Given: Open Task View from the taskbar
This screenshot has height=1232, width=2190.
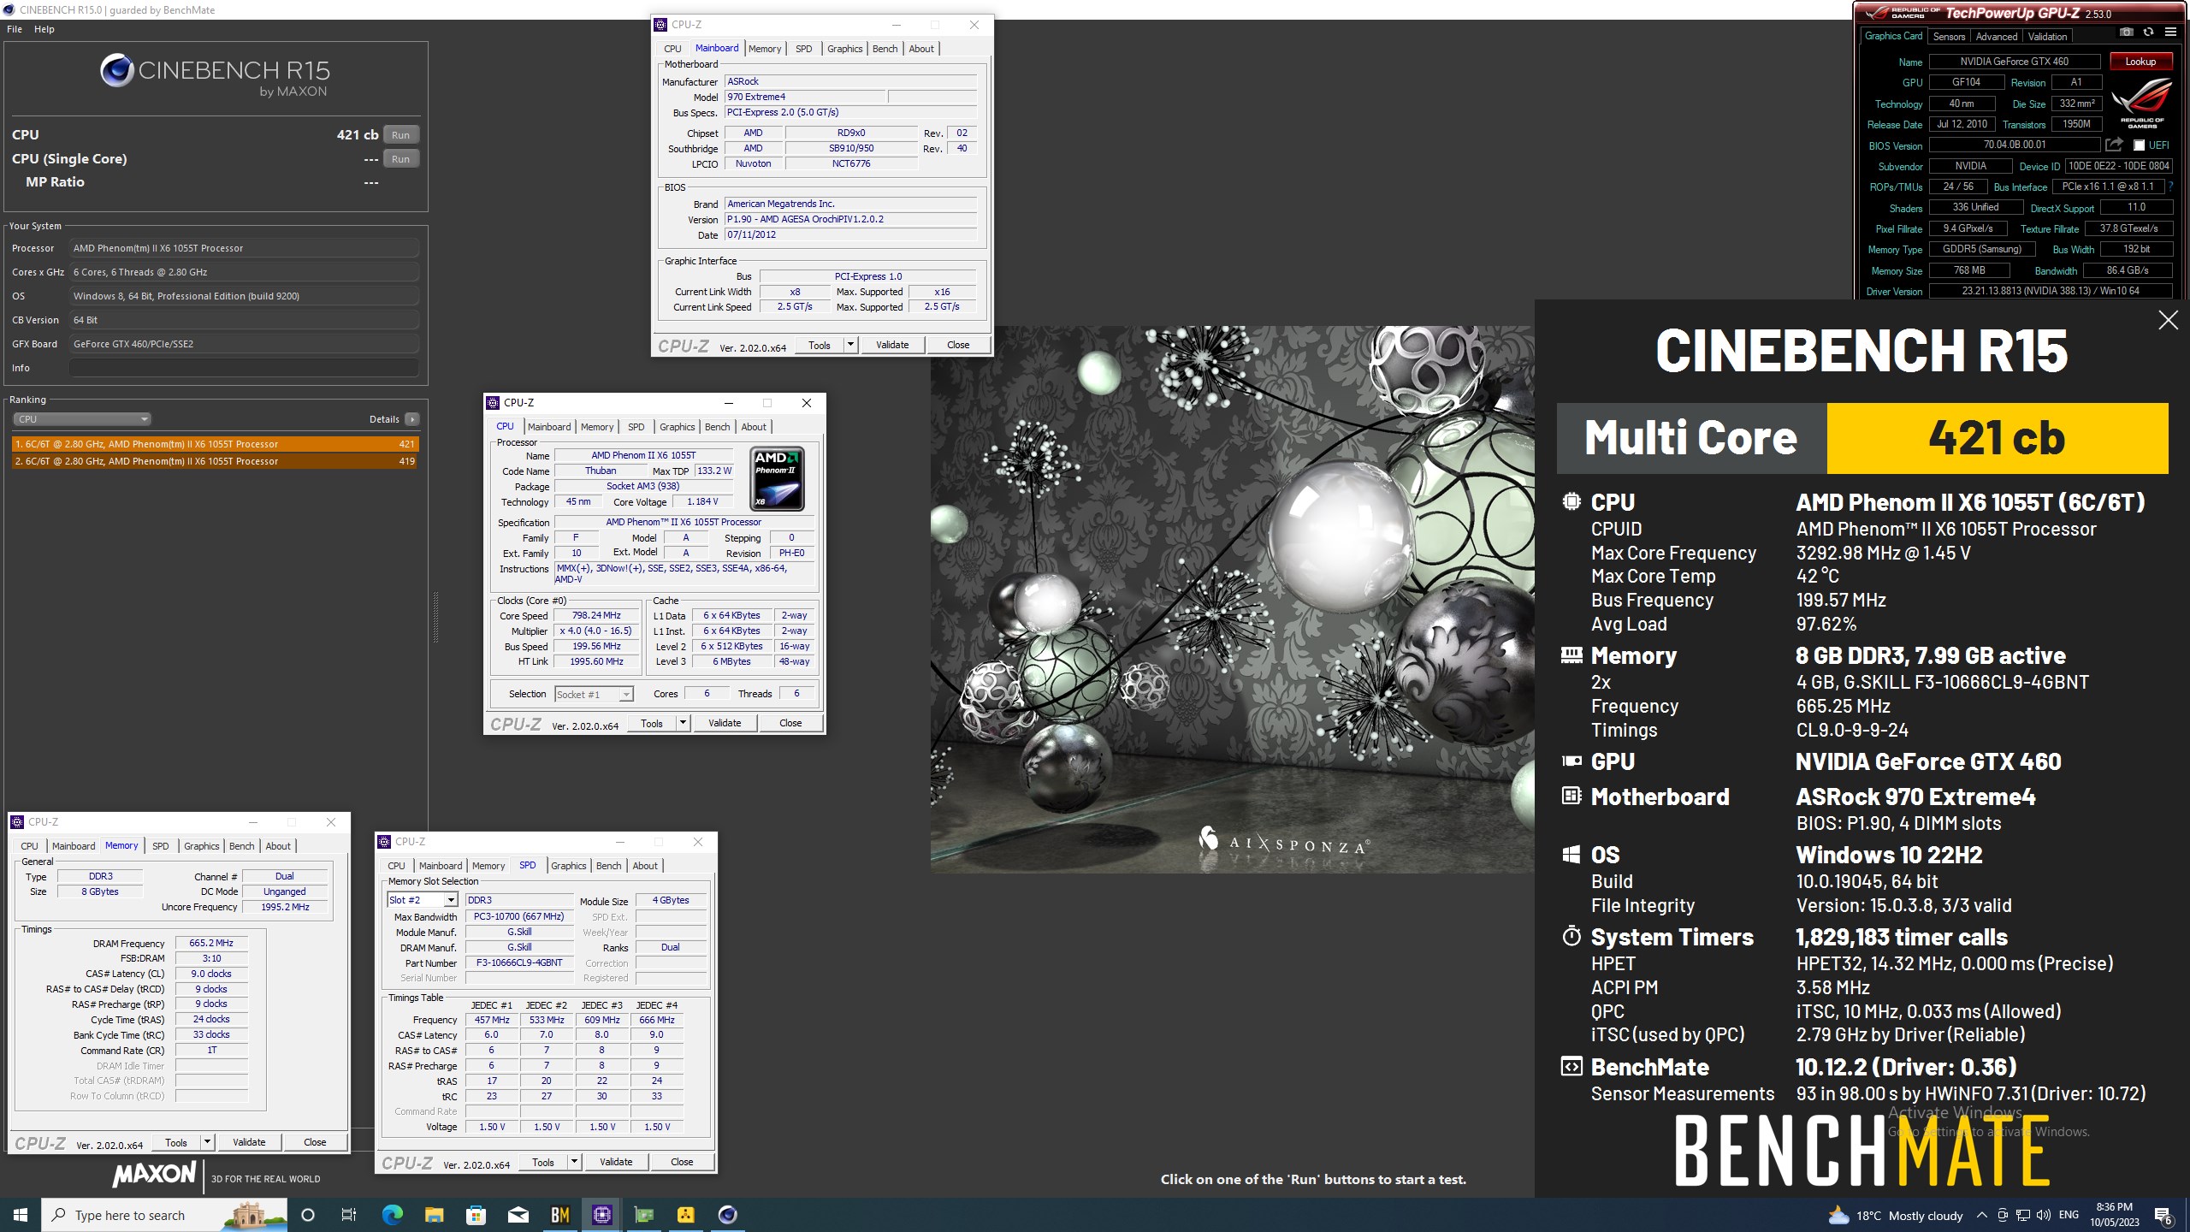Looking at the screenshot, I should [349, 1215].
